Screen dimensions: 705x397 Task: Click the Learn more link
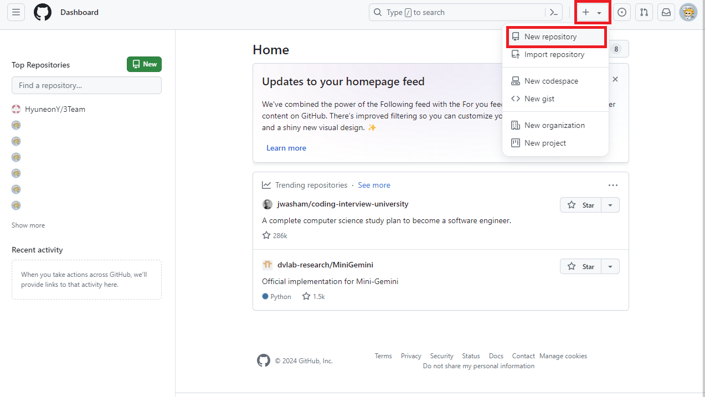286,148
